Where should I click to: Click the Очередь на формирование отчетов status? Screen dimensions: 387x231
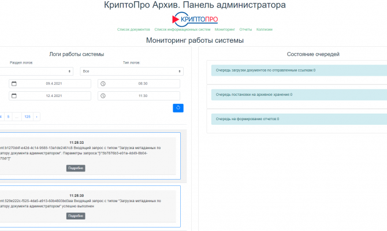pyautogui.click(x=299, y=119)
